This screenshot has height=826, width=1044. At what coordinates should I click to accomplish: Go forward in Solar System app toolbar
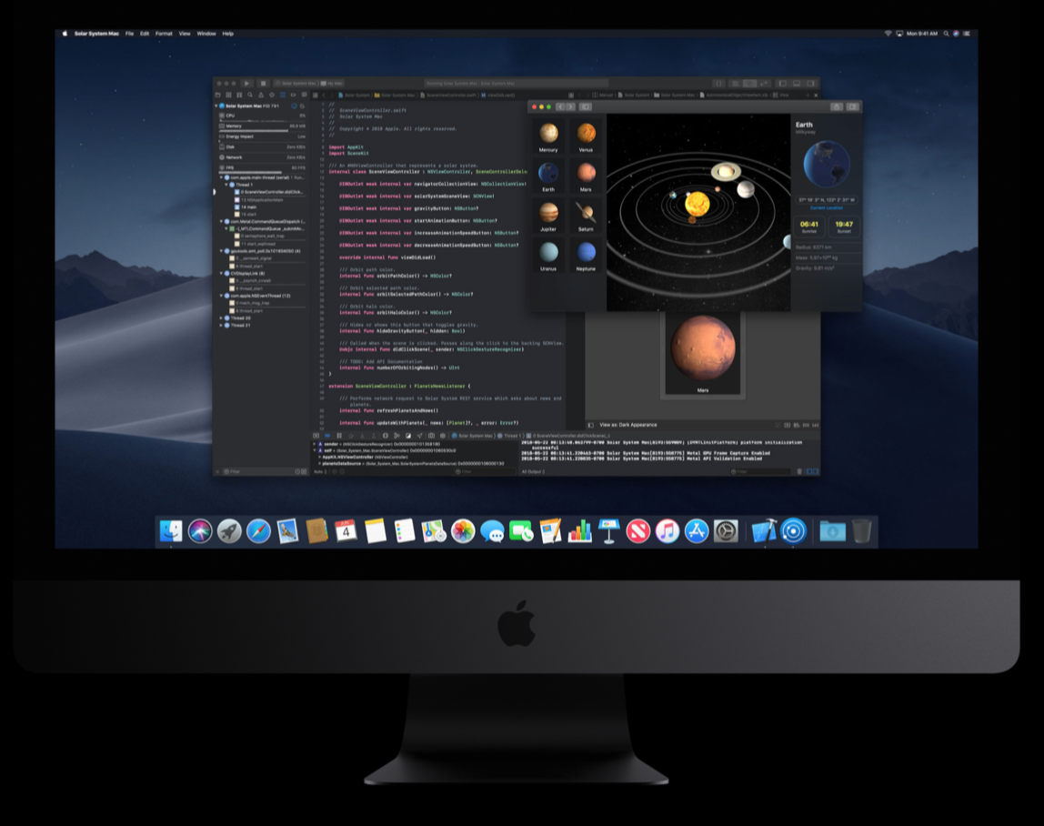(x=570, y=106)
